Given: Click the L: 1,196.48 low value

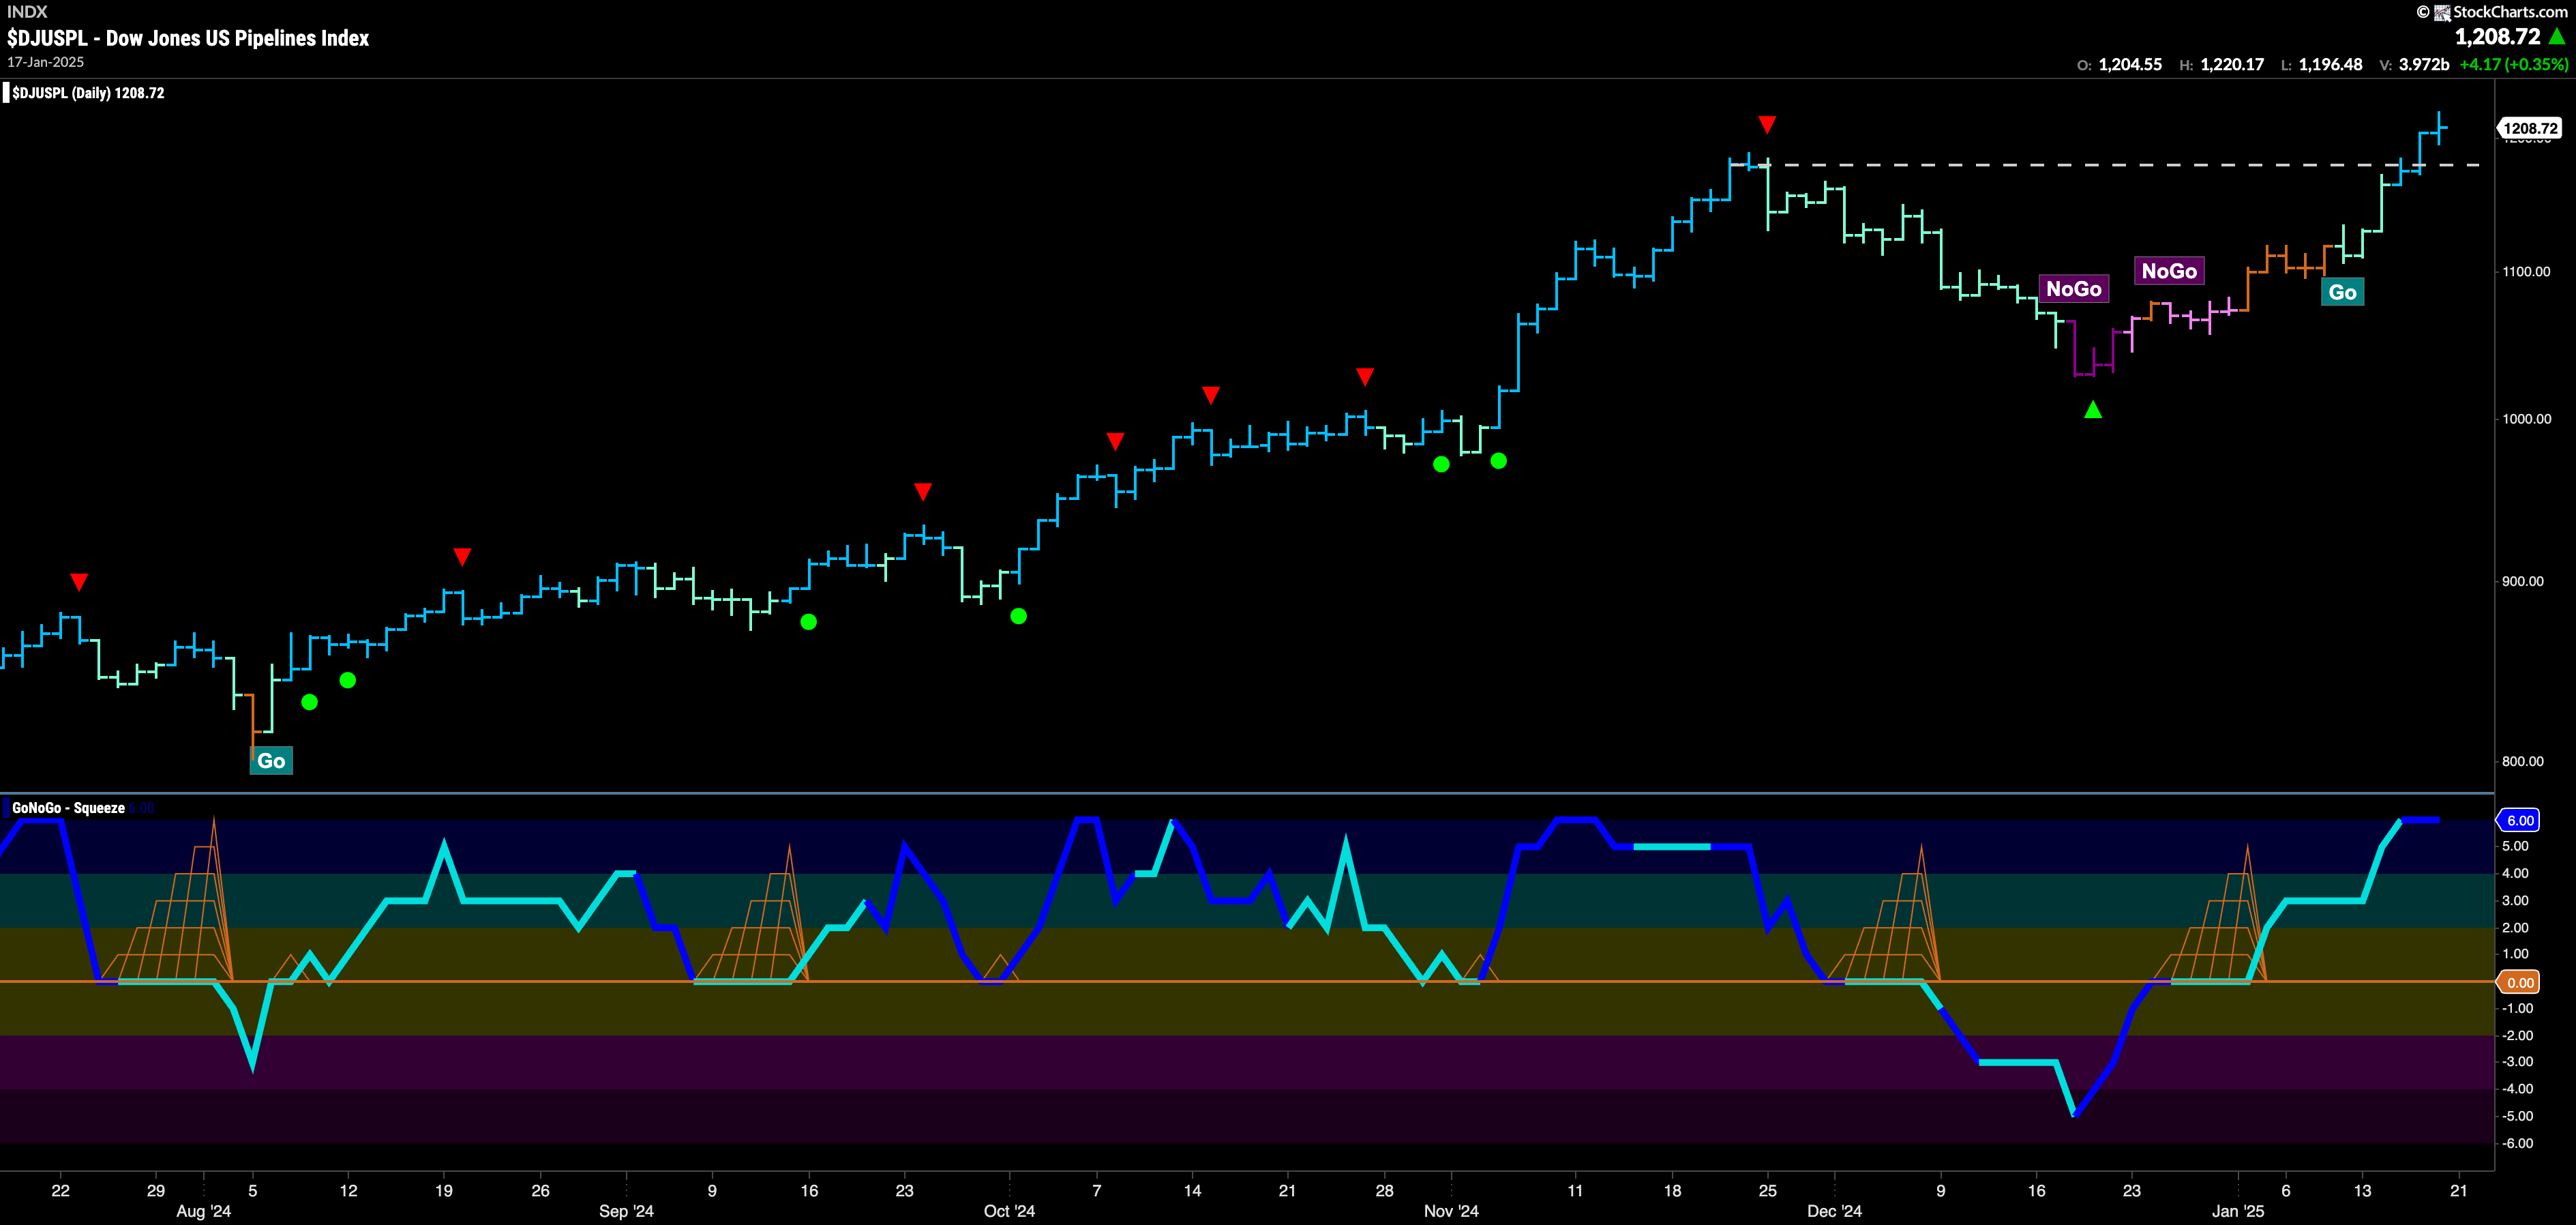Looking at the screenshot, I should point(2321,65).
